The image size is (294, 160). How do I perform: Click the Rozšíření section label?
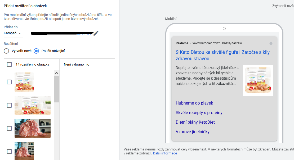point(11,44)
